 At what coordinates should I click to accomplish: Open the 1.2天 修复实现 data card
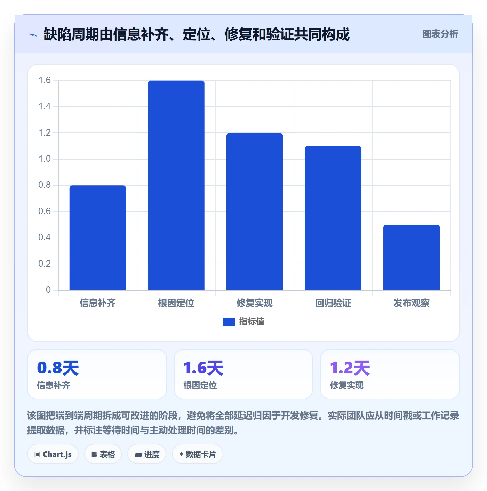tap(390, 374)
